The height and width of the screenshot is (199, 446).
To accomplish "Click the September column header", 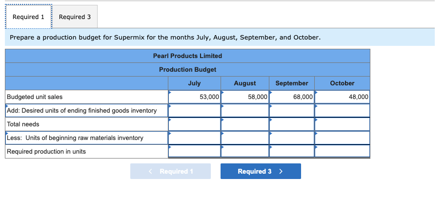I will [x=292, y=83].
